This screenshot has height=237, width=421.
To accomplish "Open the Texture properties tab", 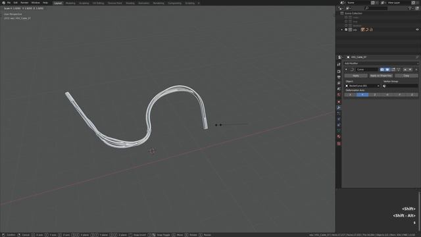I will (x=339, y=144).
